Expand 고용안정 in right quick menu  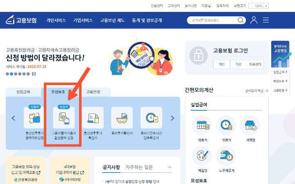pyautogui.click(x=280, y=90)
